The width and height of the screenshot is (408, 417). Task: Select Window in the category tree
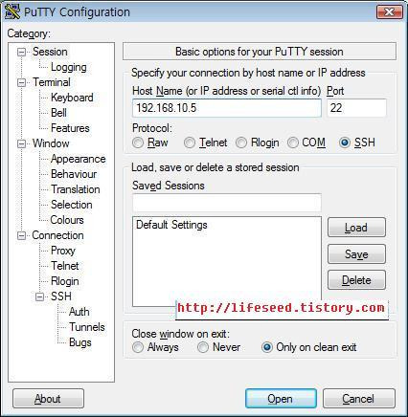tap(51, 143)
